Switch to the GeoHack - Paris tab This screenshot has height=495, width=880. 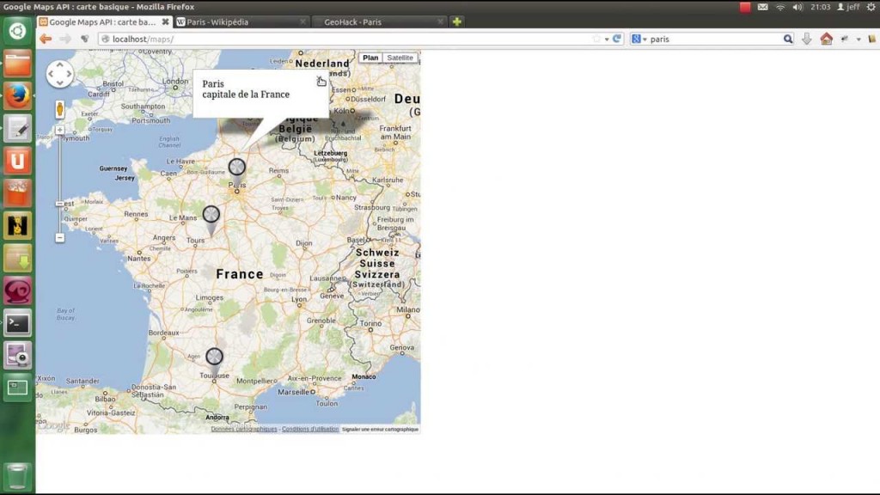click(x=379, y=21)
